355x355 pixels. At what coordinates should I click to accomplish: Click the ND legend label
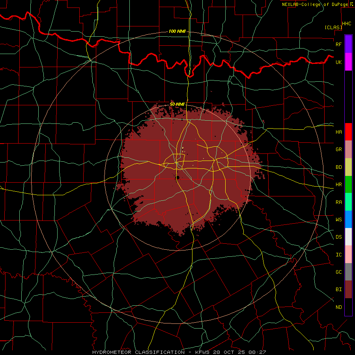click(x=338, y=307)
